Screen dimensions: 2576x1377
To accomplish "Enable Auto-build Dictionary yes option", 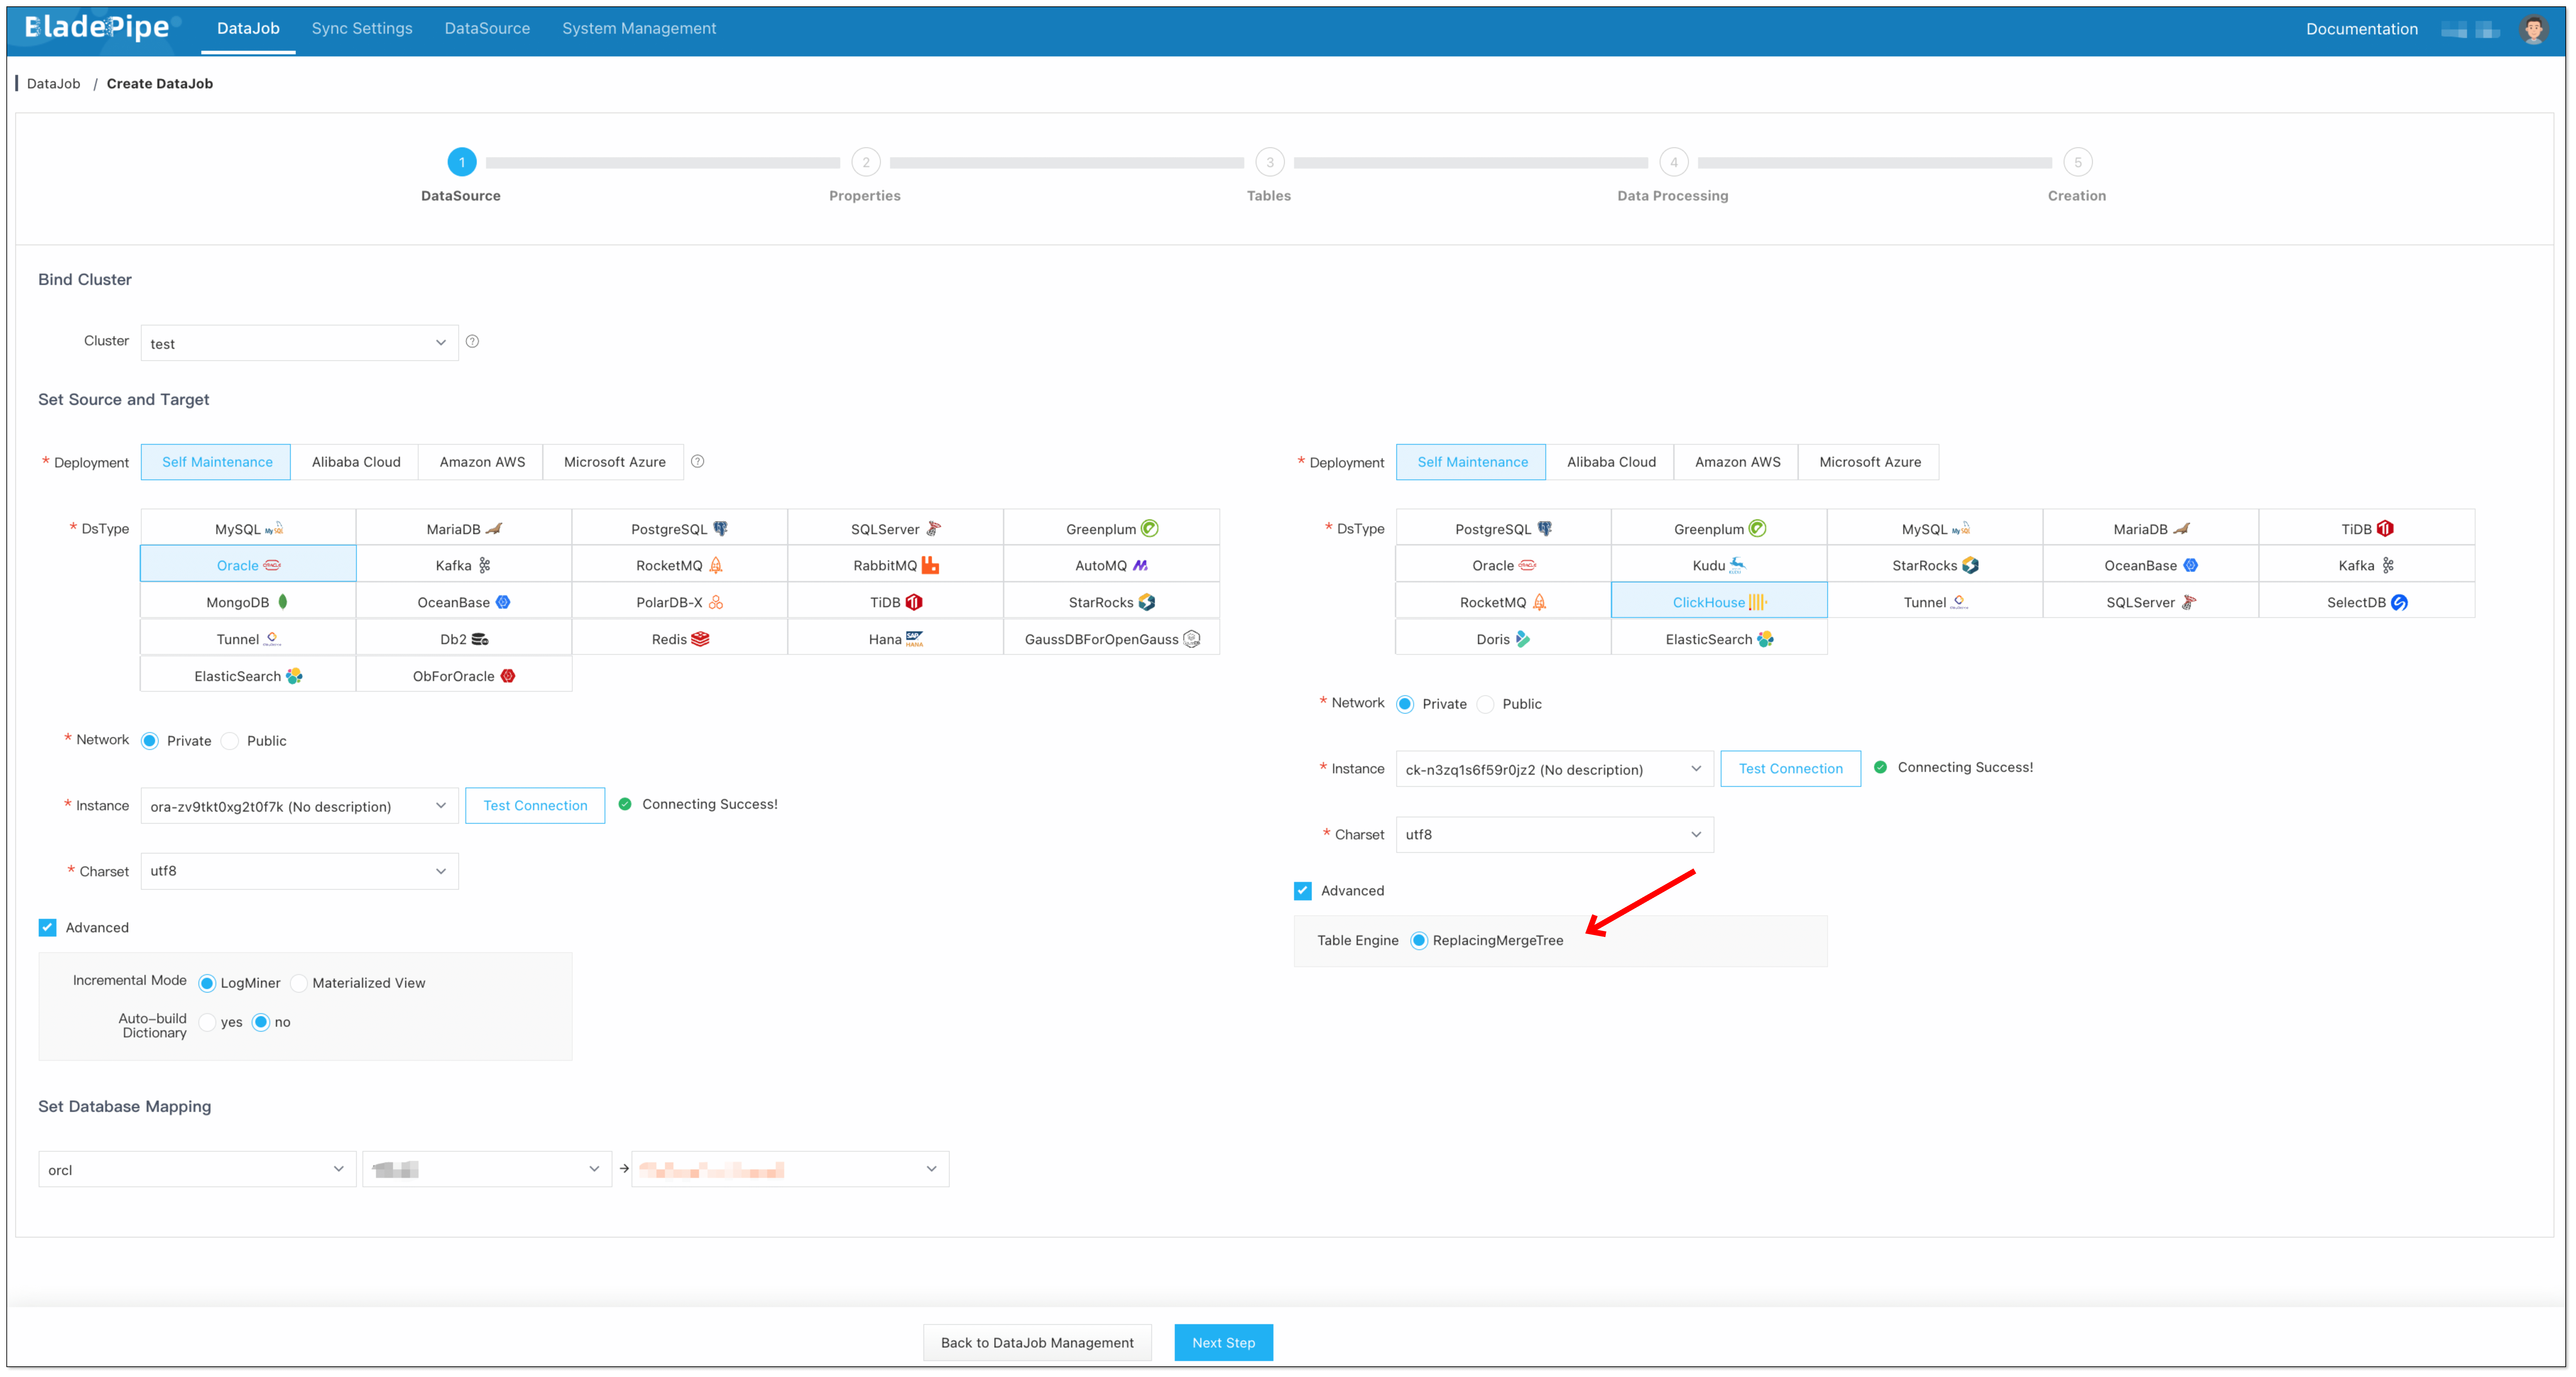I will (x=207, y=1022).
